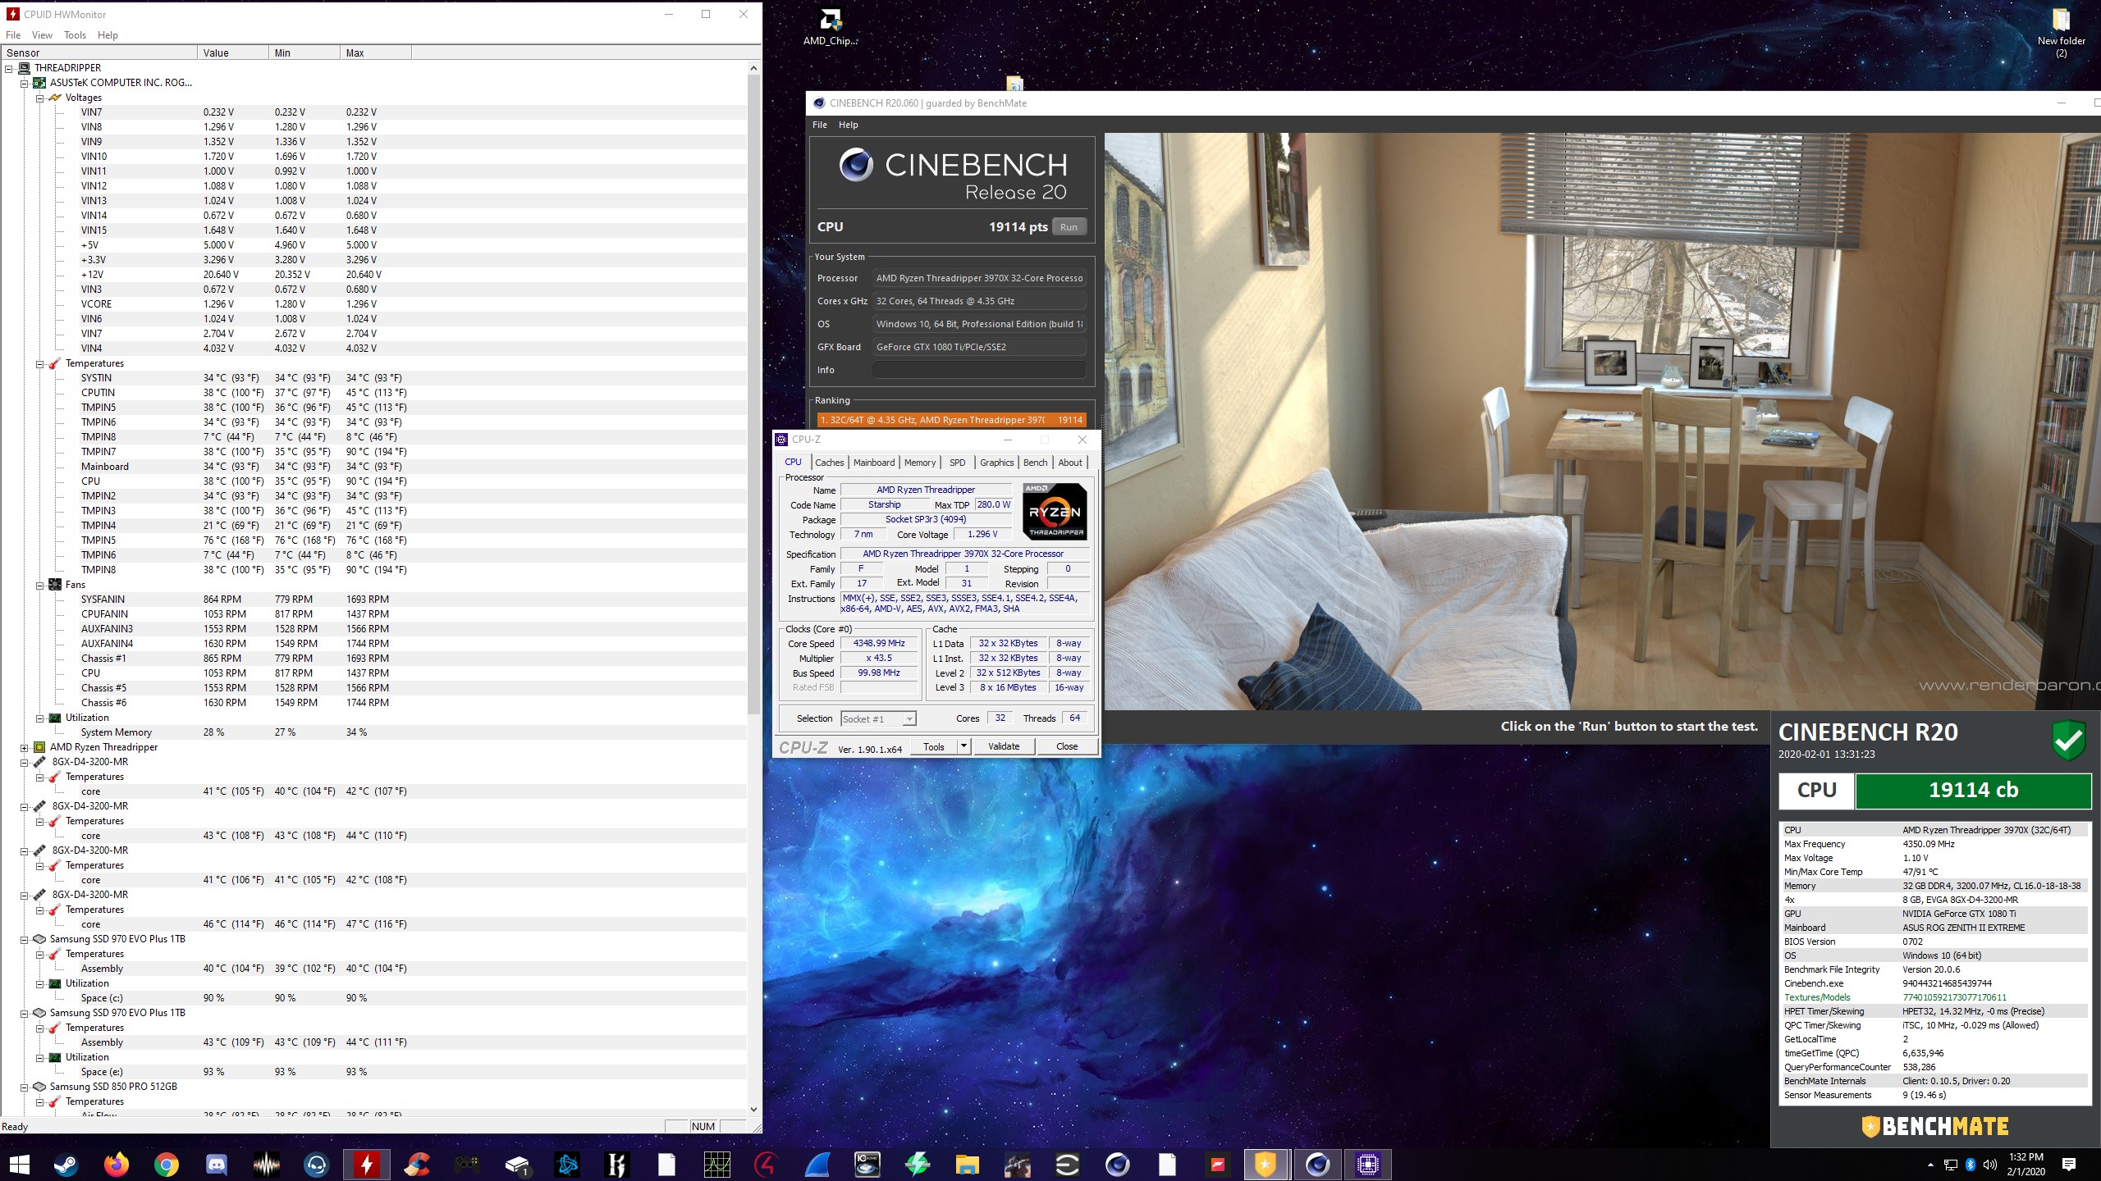This screenshot has width=2101, height=1181.
Task: Click the HWMonitor vertical scrollbar thumb
Action: click(x=753, y=394)
